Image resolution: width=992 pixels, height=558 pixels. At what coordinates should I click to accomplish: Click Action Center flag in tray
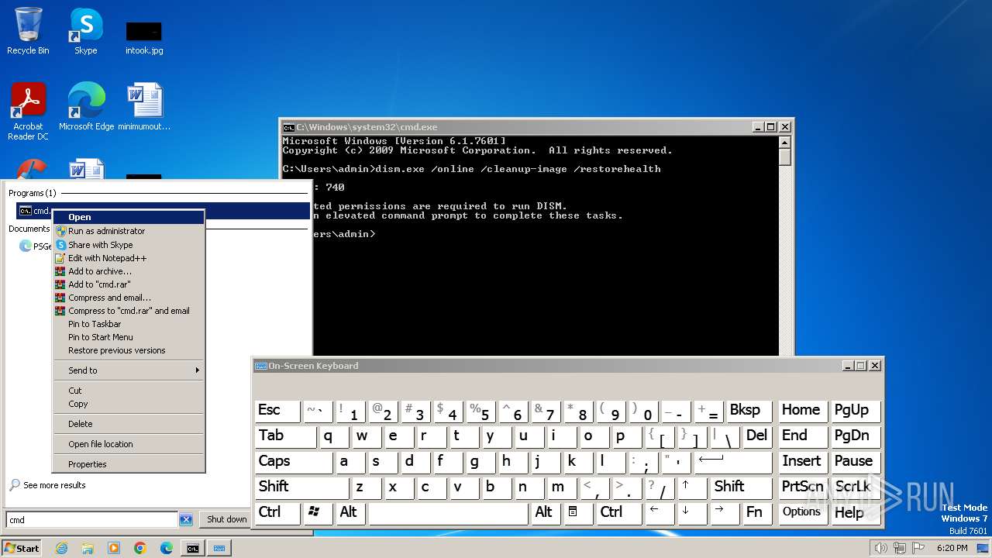(918, 548)
